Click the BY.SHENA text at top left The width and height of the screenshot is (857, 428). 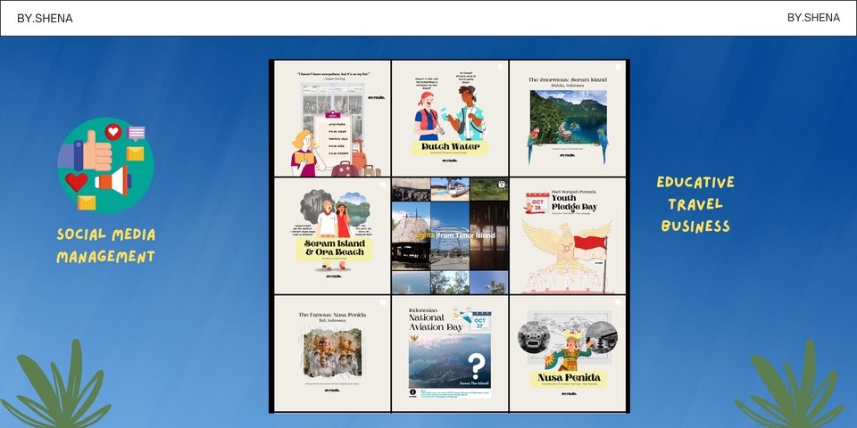coord(45,18)
